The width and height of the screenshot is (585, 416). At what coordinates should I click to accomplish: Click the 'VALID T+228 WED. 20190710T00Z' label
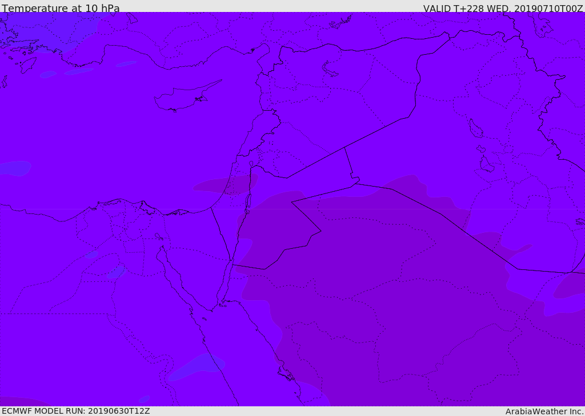(503, 8)
